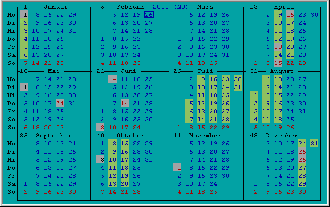Choose Saturday 1 in September
The image size is (330, 207).
[25, 184]
